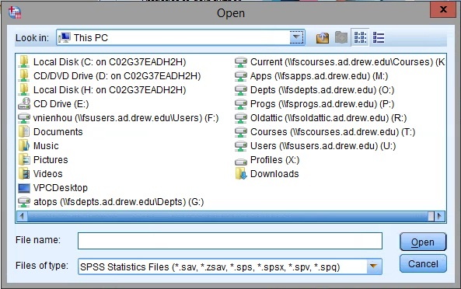Click the VPCDesktop monitor icon
461x289 pixels.
(24, 188)
